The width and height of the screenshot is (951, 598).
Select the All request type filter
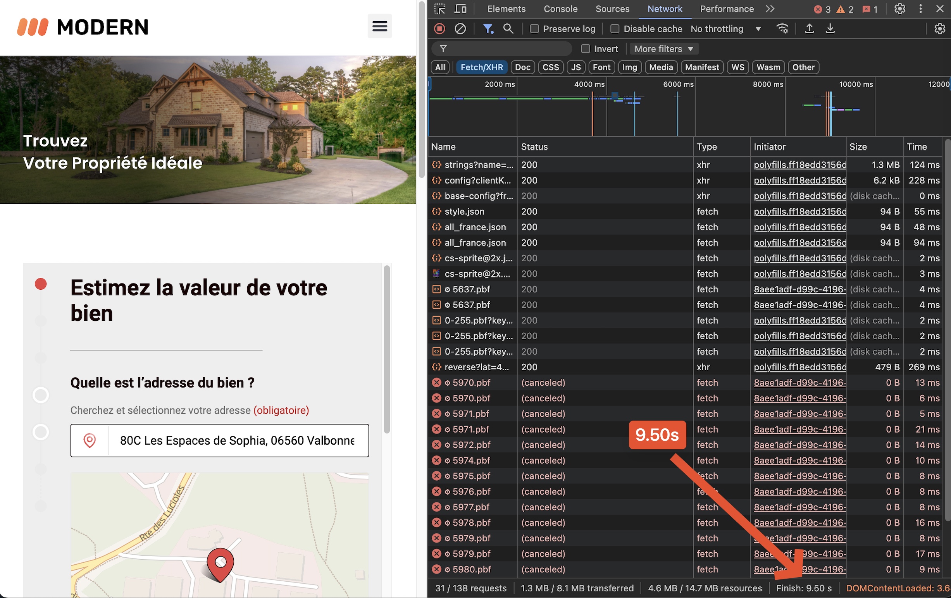click(440, 67)
